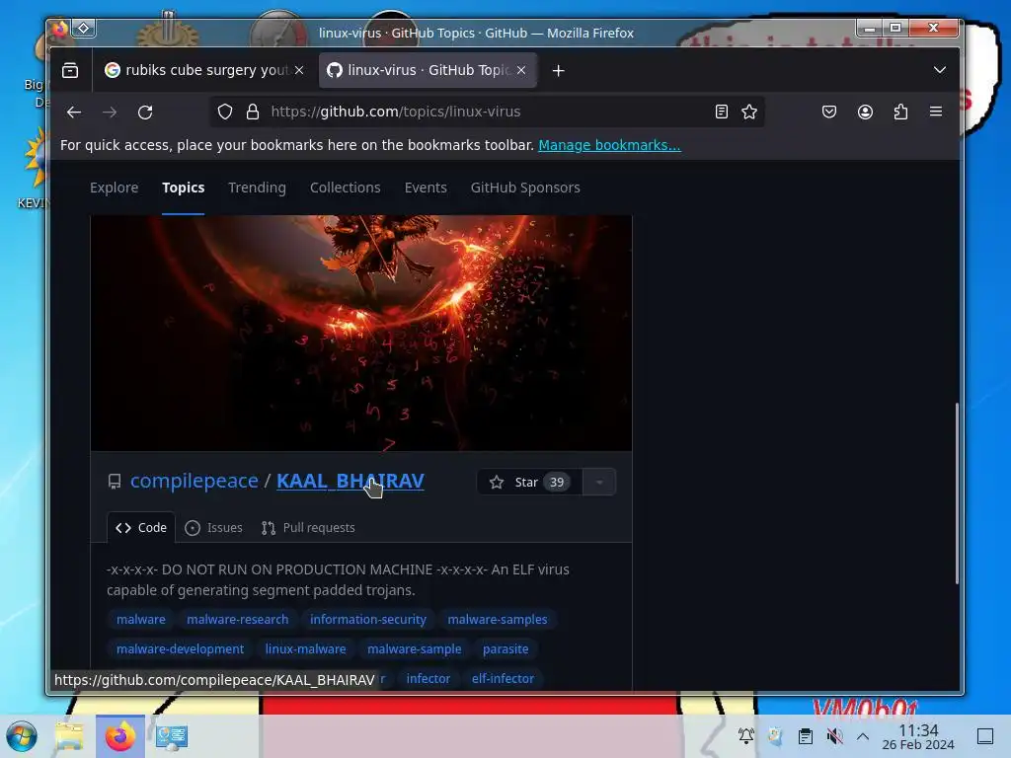
Task: Click the malware-samples topic tag
Action: click(x=498, y=620)
